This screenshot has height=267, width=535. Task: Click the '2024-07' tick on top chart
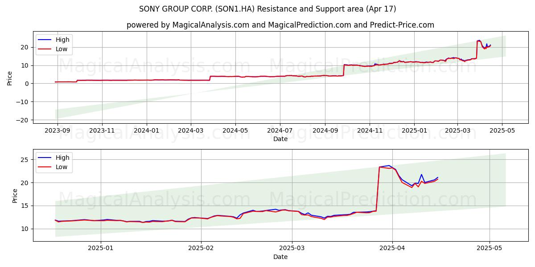[x=280, y=131]
